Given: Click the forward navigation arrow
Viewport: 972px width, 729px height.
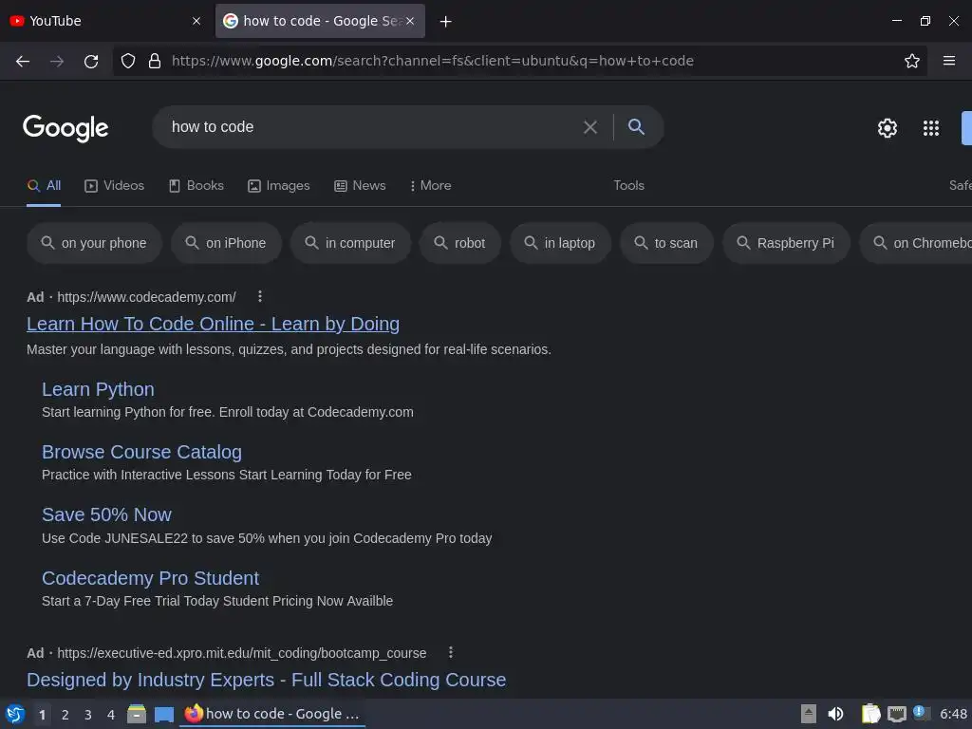Looking at the screenshot, I should 57,61.
